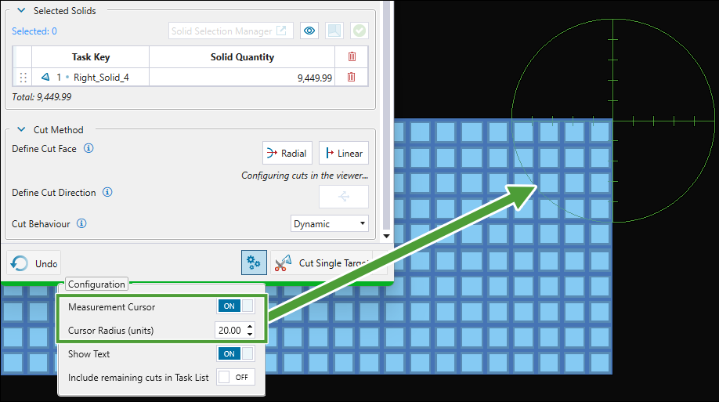
Task: Delete the Right_Solid_4 row
Action: tap(351, 77)
